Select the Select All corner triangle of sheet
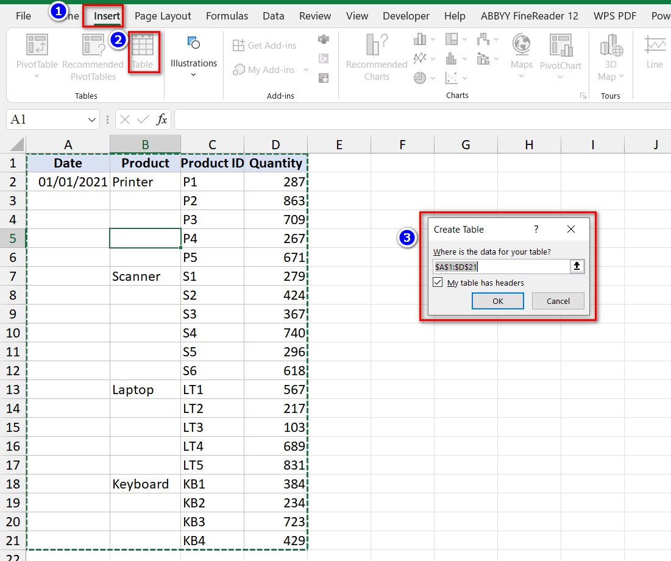The image size is (671, 561). (x=17, y=145)
